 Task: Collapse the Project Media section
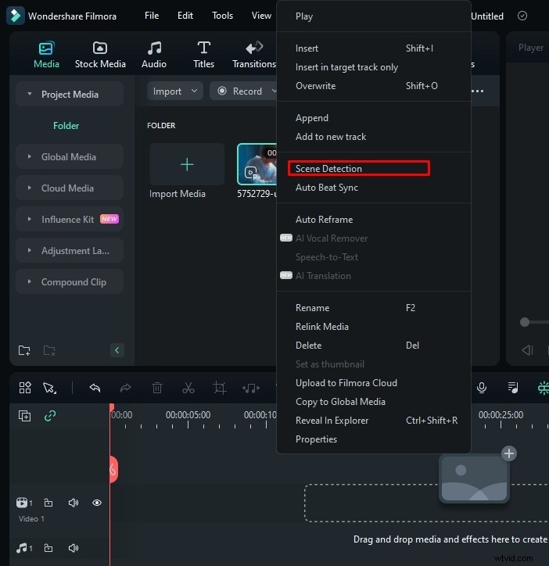pos(30,94)
